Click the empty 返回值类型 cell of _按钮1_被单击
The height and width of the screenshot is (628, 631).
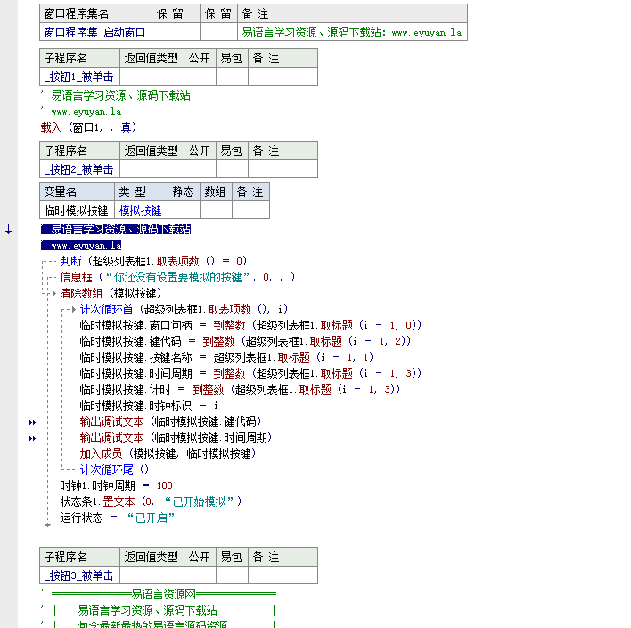tap(152, 77)
